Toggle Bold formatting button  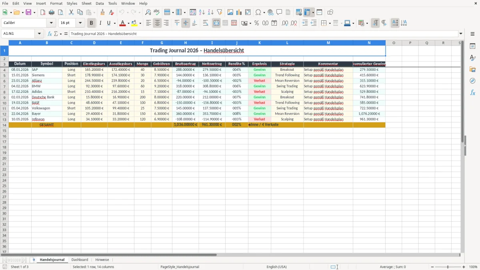click(x=92, y=23)
